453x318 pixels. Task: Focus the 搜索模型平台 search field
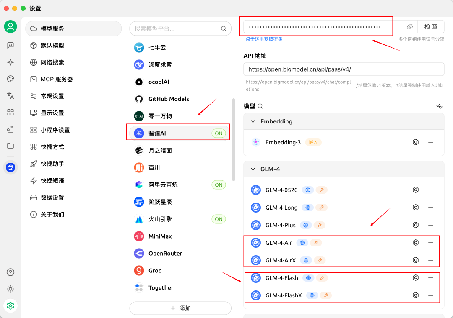(180, 28)
